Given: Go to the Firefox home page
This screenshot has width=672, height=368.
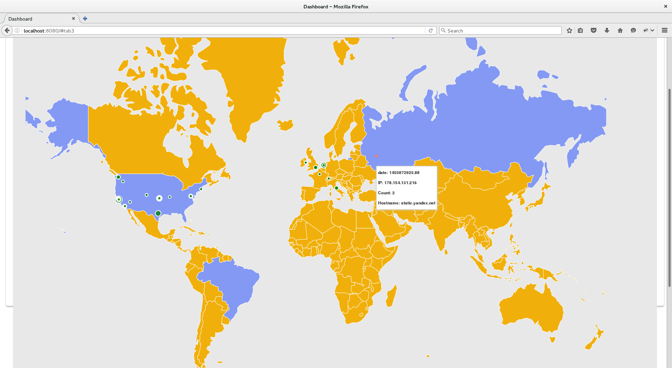Looking at the screenshot, I should click(x=620, y=30).
